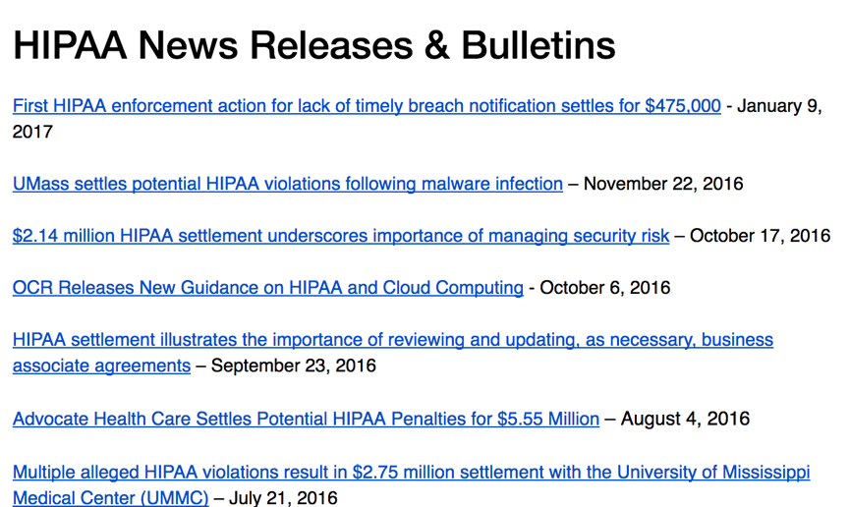Click the November 22, 2016 date text

click(x=663, y=184)
